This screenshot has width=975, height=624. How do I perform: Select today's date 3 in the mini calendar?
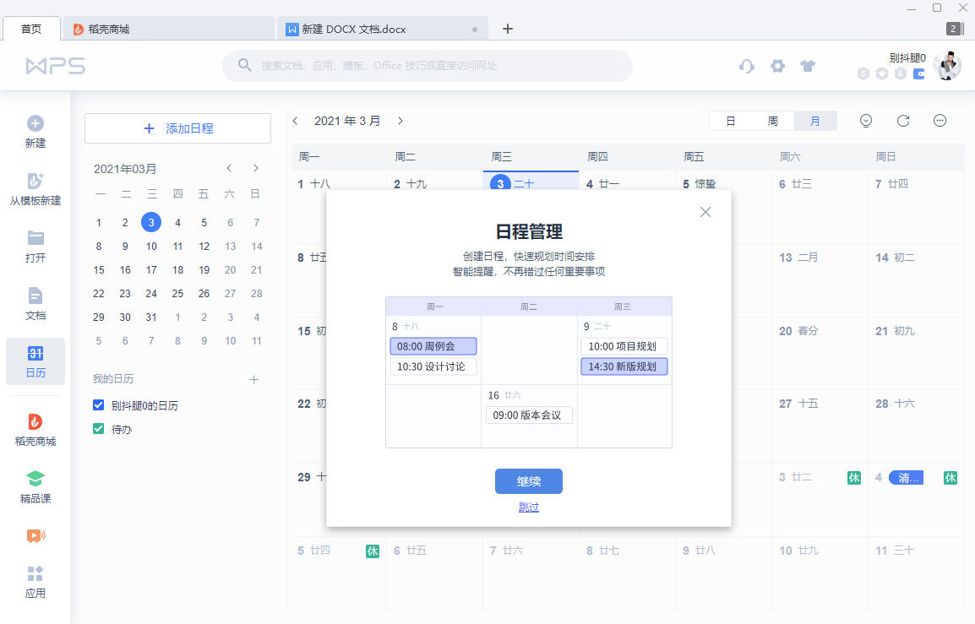coord(151,222)
